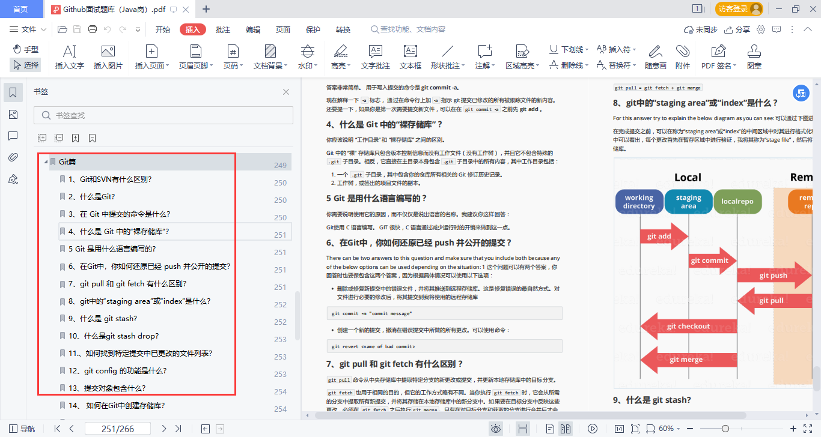Click the Open file folder icon
Screen dimensions: 821x437
click(x=62, y=29)
